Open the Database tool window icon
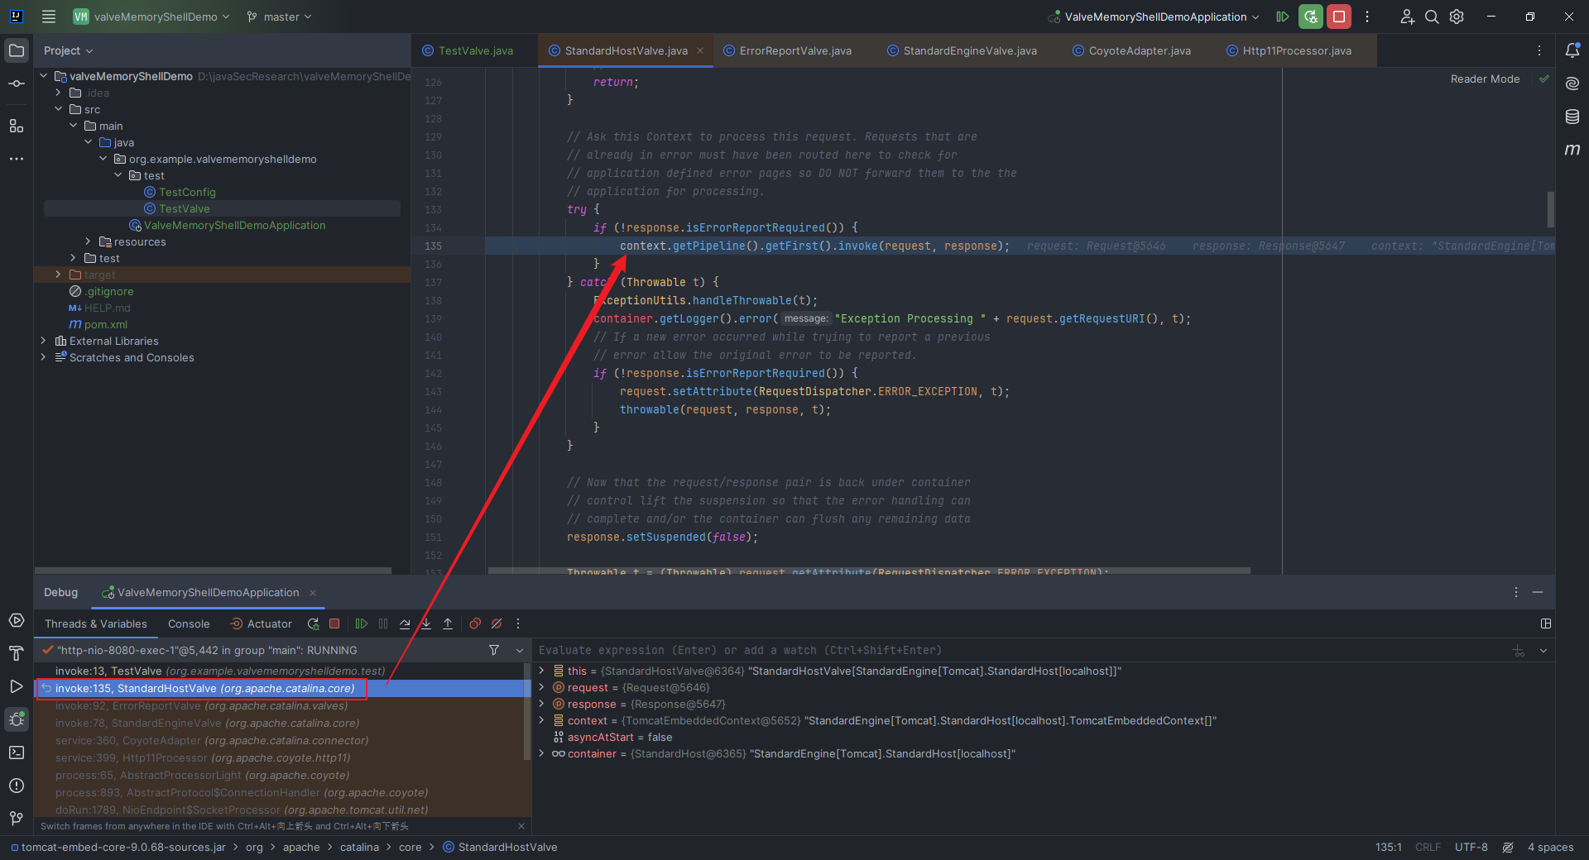1589x860 pixels. click(1572, 117)
